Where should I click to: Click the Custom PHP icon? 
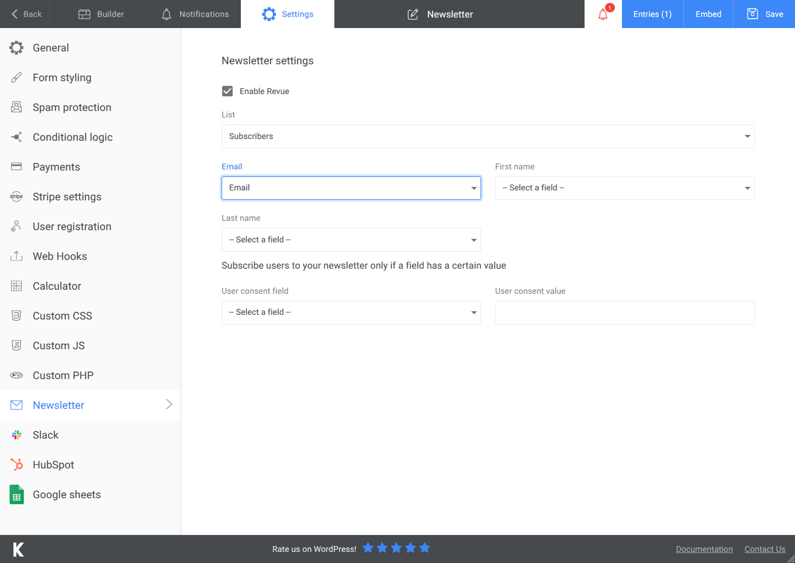click(16, 376)
